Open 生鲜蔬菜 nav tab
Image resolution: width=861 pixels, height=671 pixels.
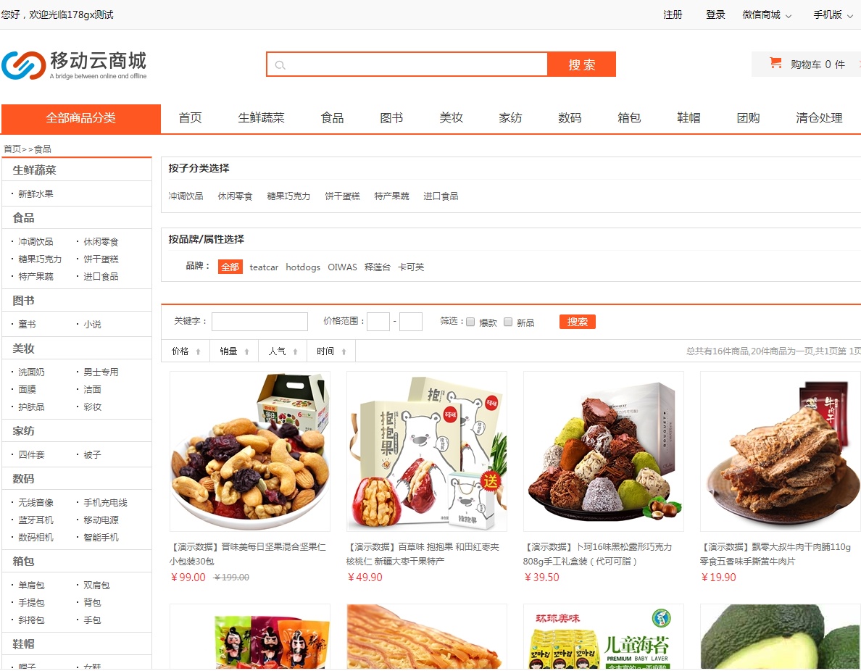tap(262, 118)
